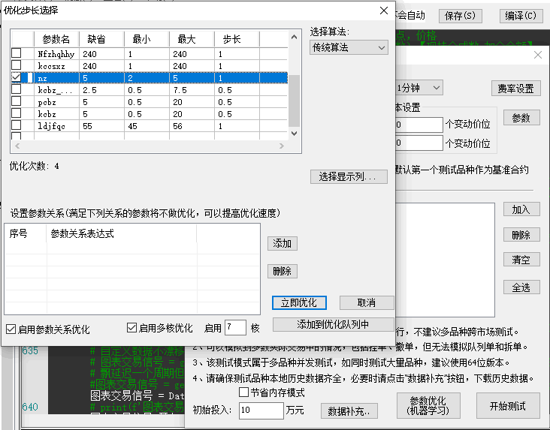Click 数据补充.. button
The width and height of the screenshot is (550, 430).
pos(349,410)
